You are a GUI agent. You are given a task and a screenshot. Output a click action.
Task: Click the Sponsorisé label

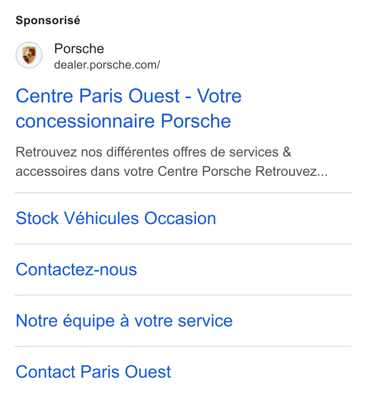(48, 20)
